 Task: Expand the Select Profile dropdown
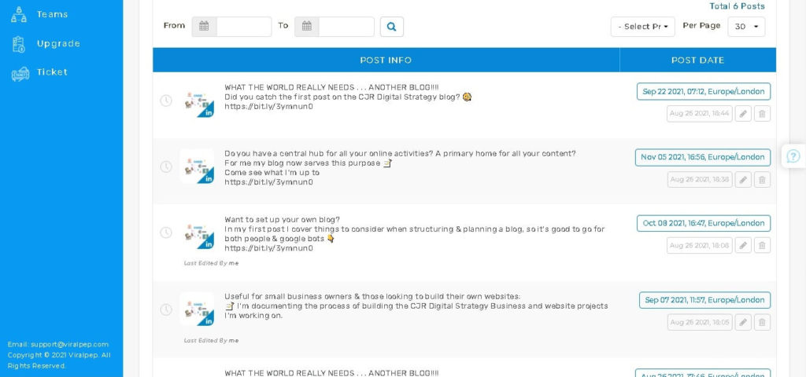click(x=642, y=27)
